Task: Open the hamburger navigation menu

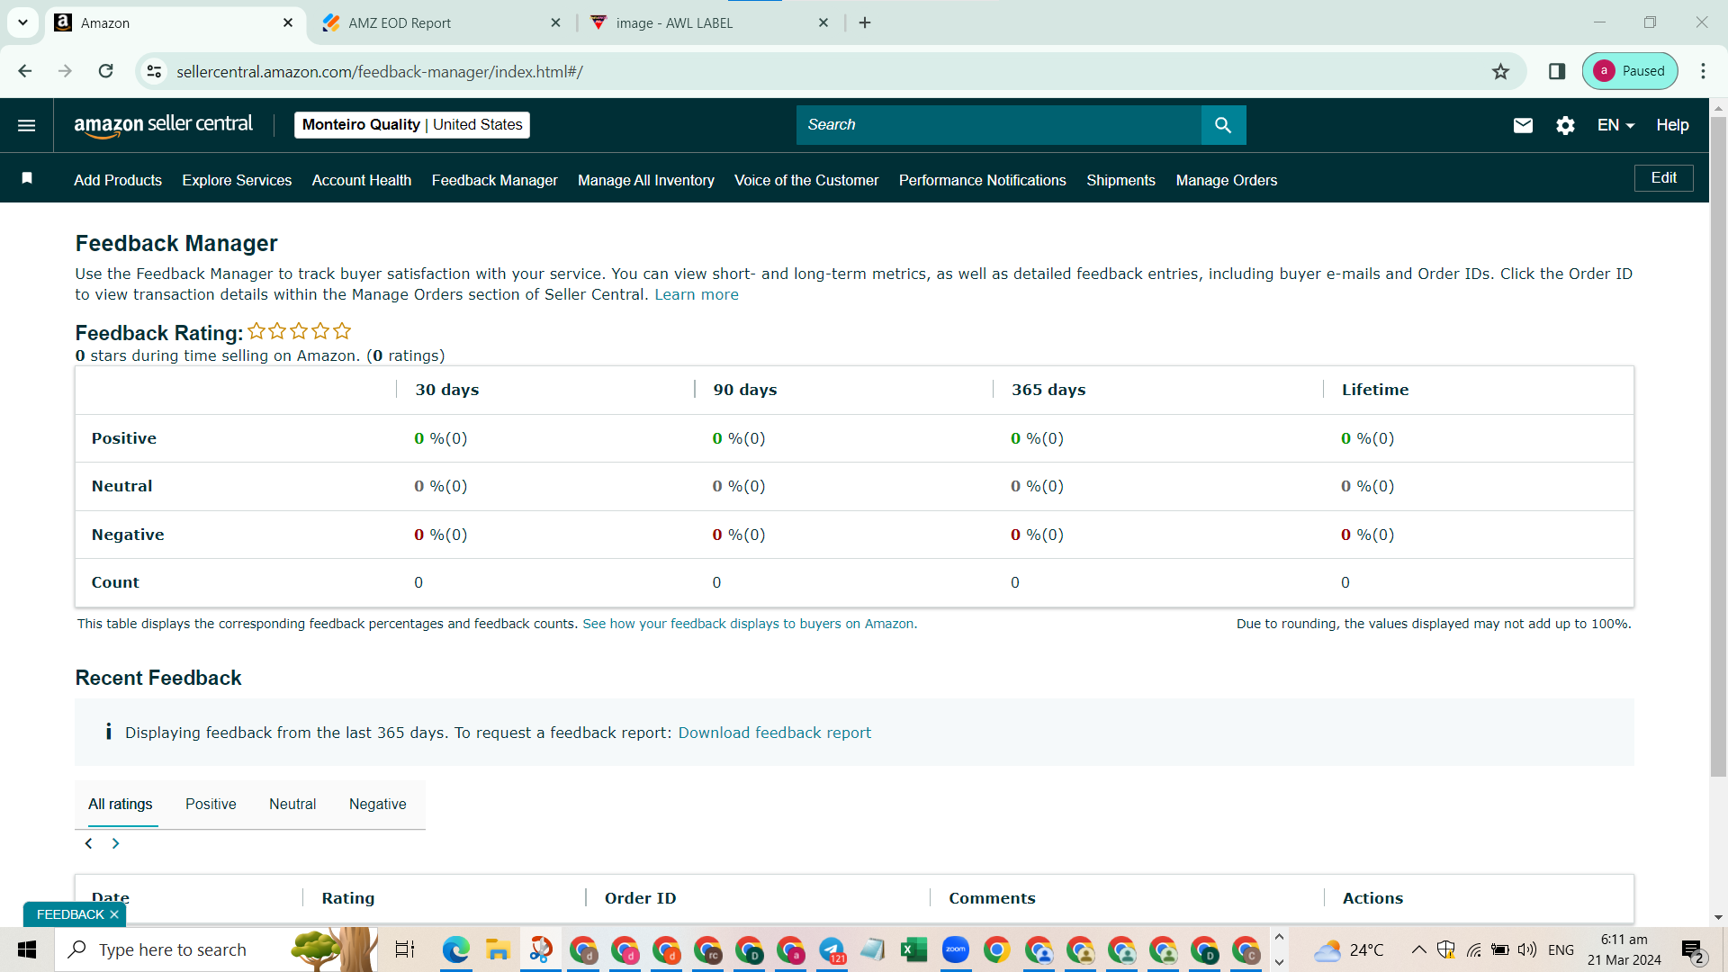Action: [27, 125]
